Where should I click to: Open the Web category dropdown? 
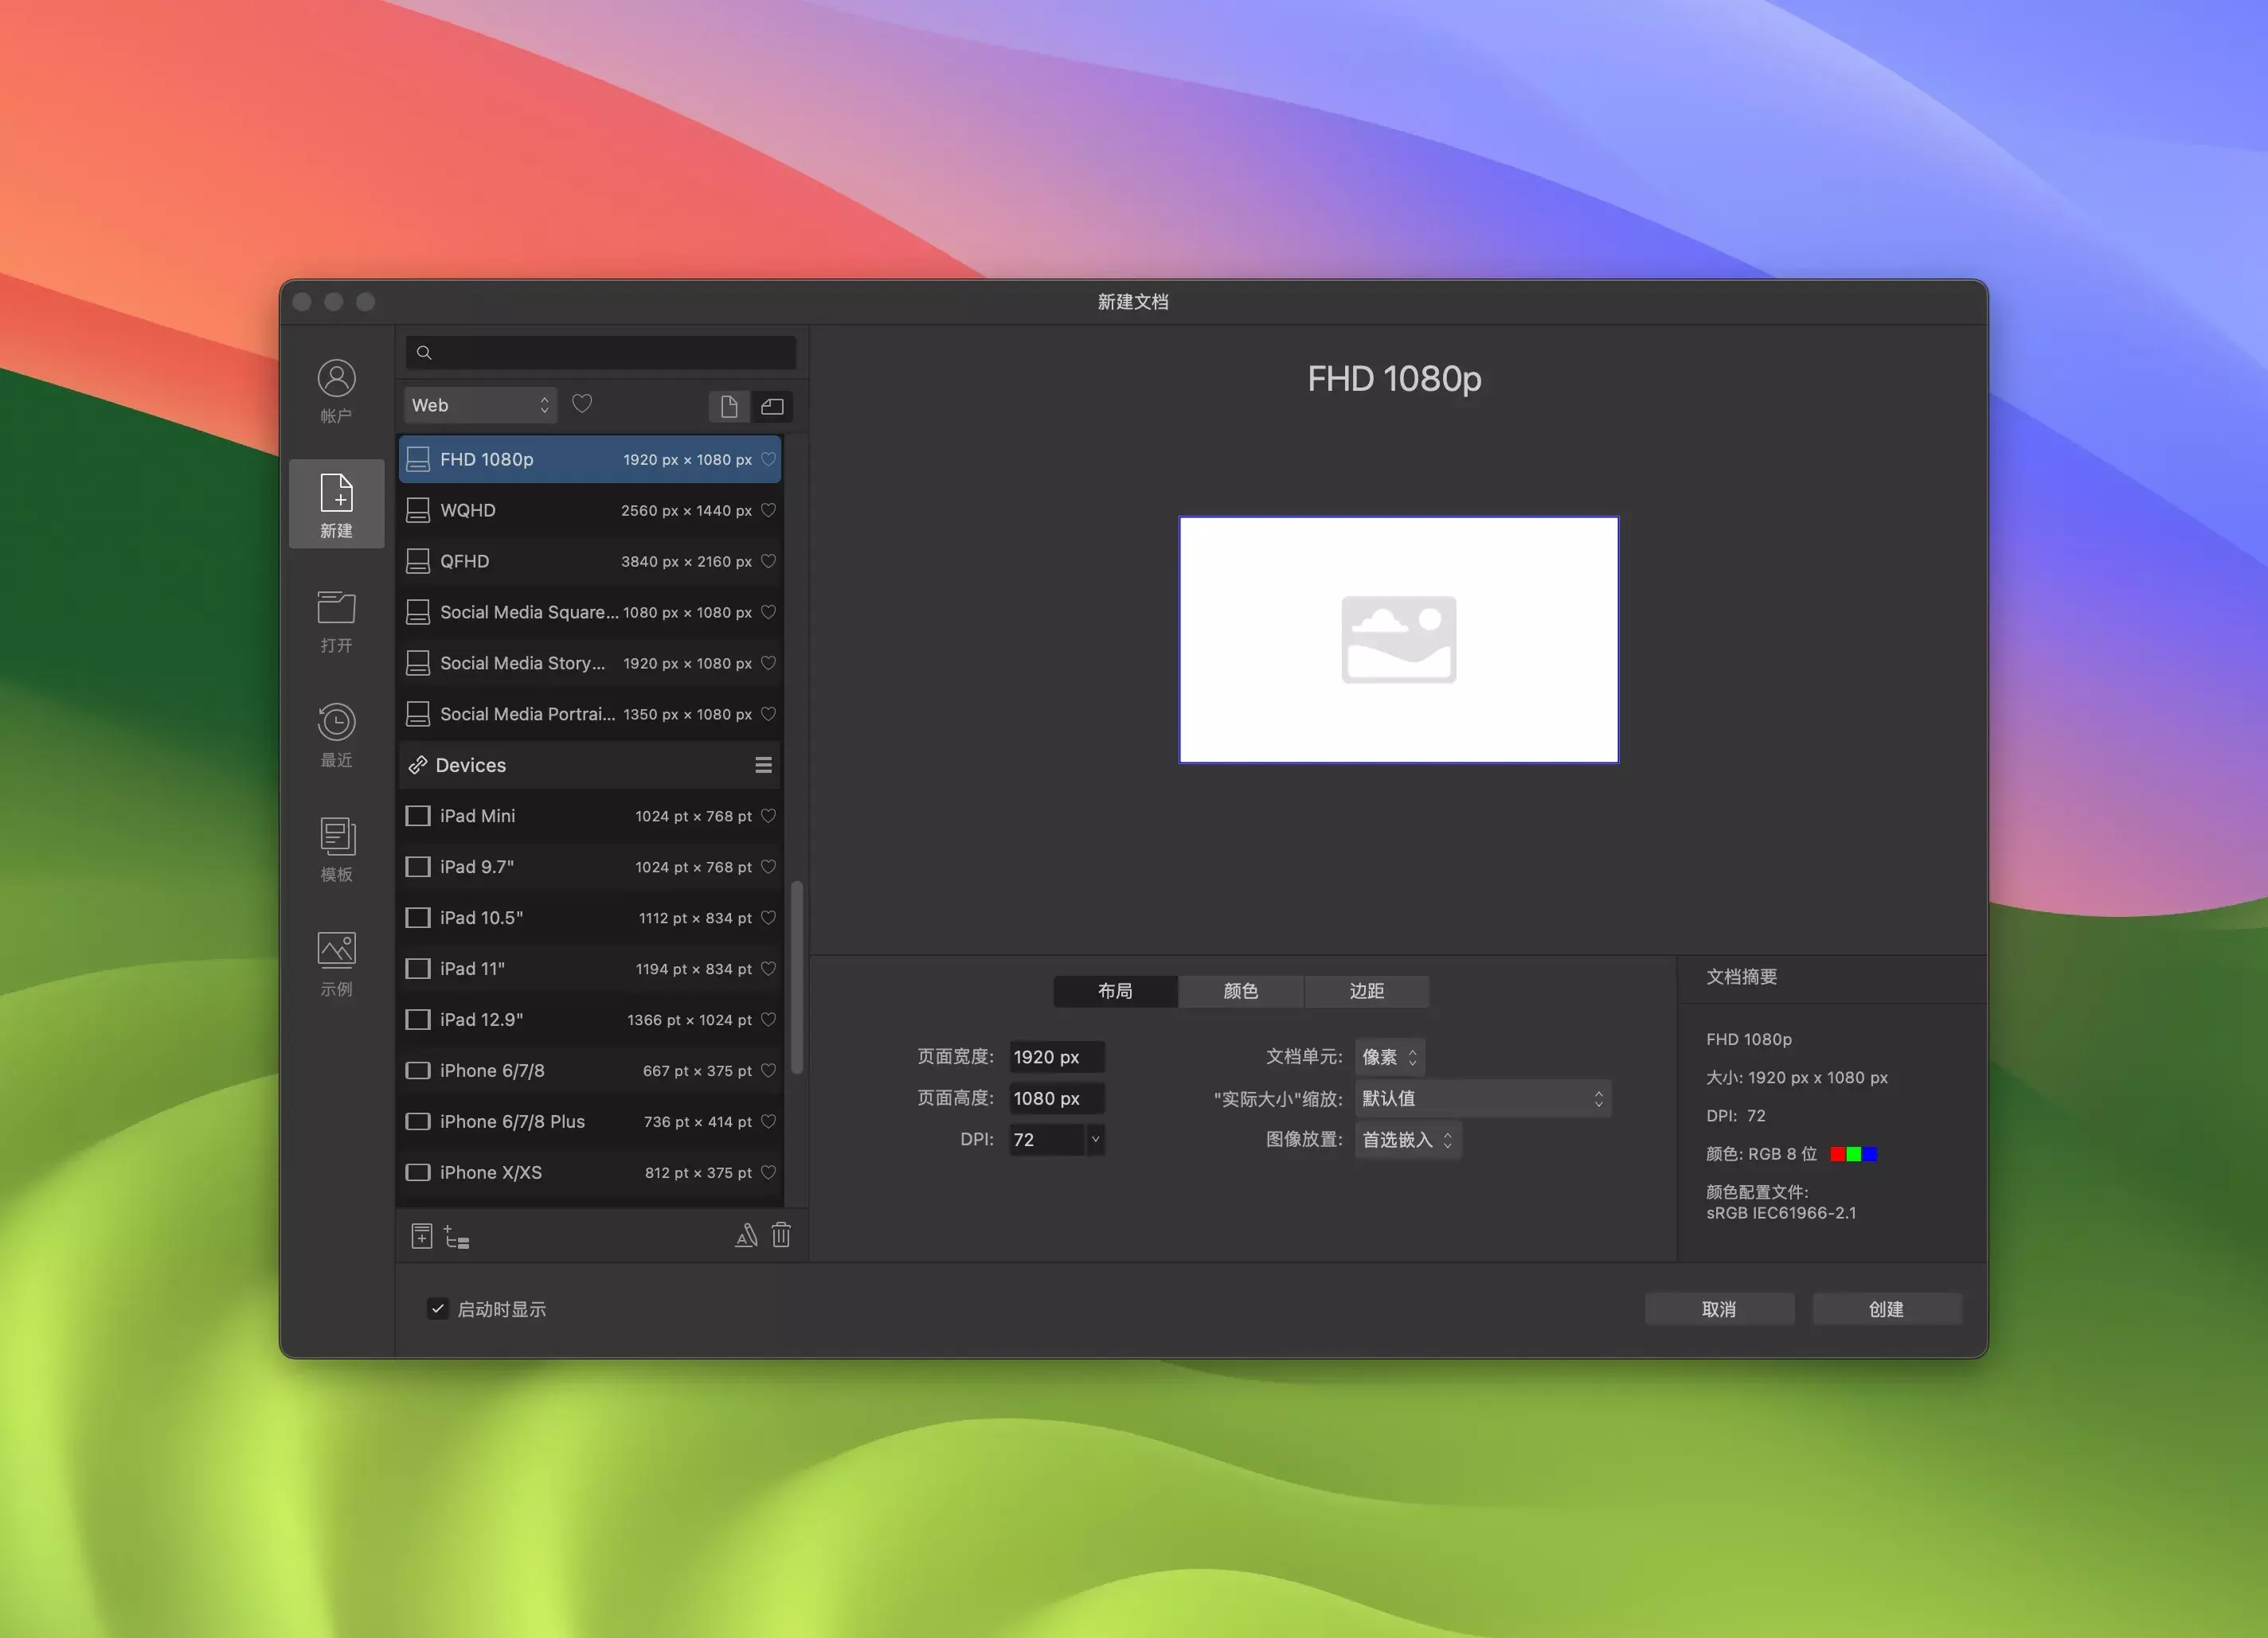pos(480,405)
